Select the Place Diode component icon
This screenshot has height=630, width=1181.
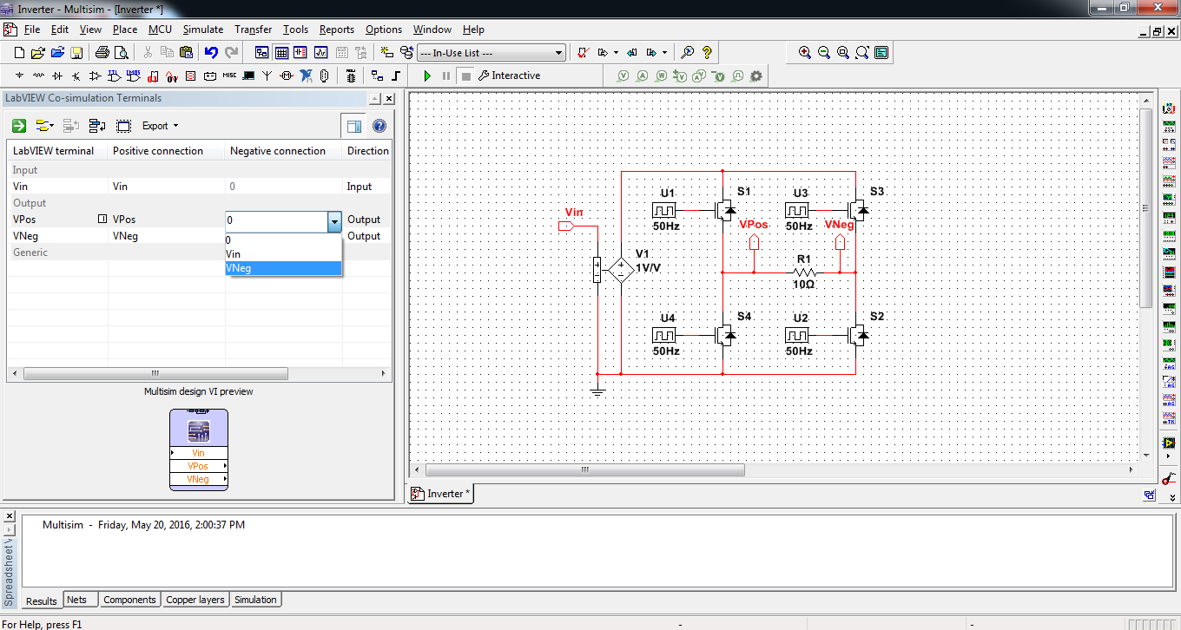point(57,75)
